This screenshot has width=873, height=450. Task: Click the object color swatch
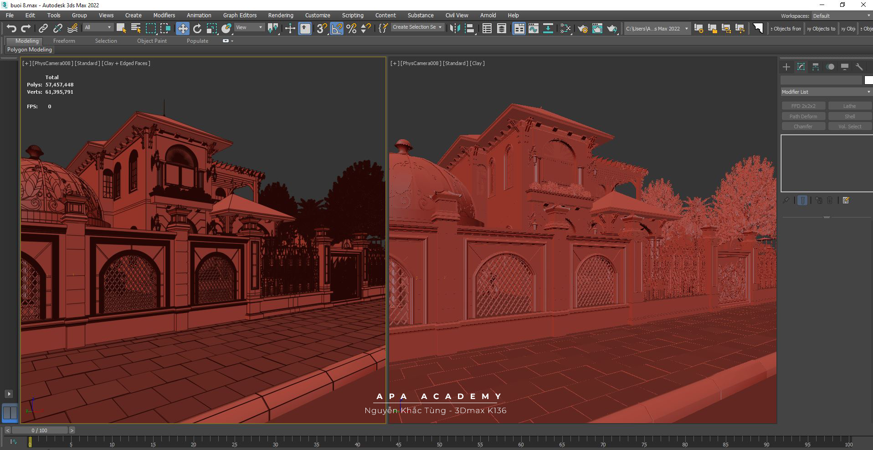tap(868, 80)
